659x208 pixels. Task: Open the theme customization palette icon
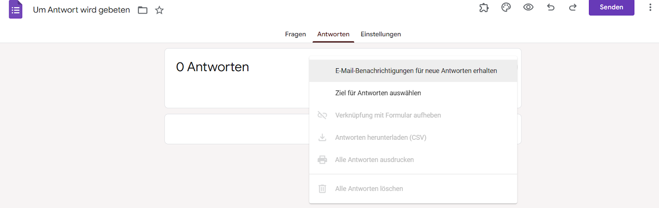506,7
